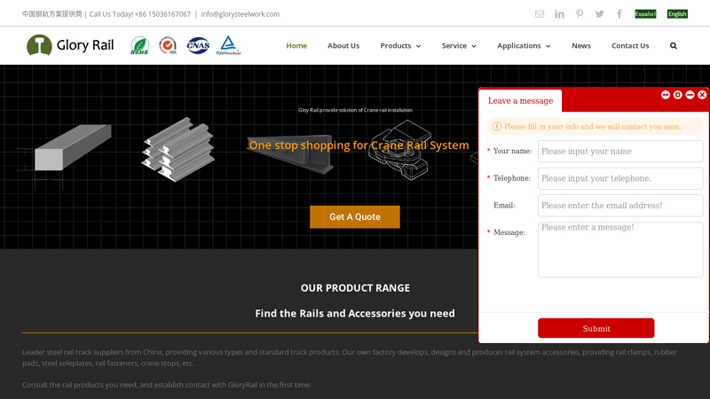
Task: Click the square steel bar image
Action: pyautogui.click(x=73, y=148)
